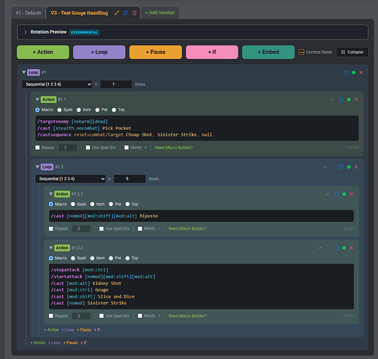Screen dimensions: 378x359
Task: Click the + Add Version tab
Action: click(160, 13)
